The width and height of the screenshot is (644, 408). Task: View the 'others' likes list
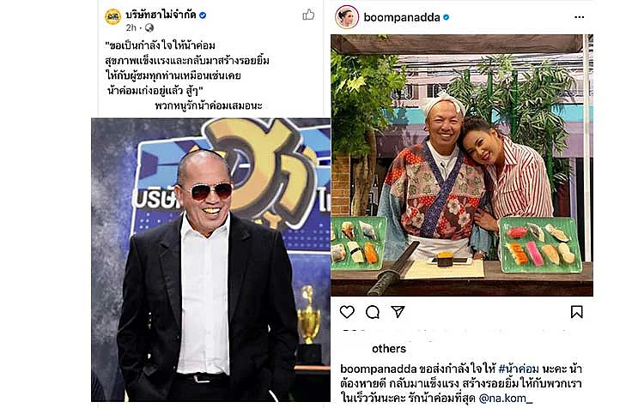coord(388,349)
